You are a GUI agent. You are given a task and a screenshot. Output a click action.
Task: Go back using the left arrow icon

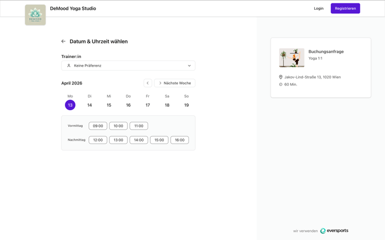click(x=63, y=41)
